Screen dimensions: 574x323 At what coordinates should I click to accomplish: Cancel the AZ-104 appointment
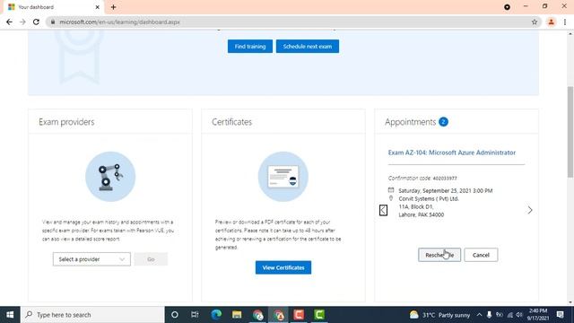pyautogui.click(x=481, y=255)
